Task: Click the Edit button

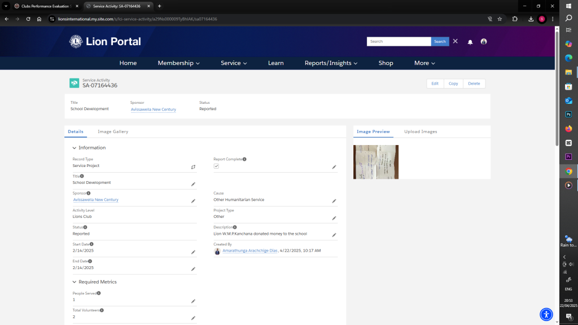Action: pyautogui.click(x=435, y=84)
